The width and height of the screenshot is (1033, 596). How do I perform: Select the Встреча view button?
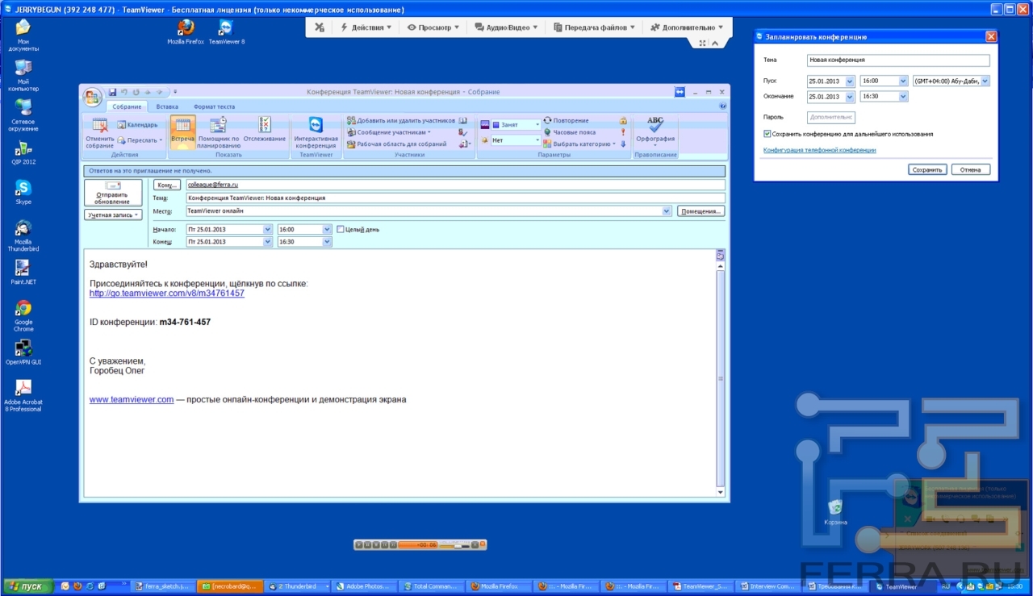183,132
